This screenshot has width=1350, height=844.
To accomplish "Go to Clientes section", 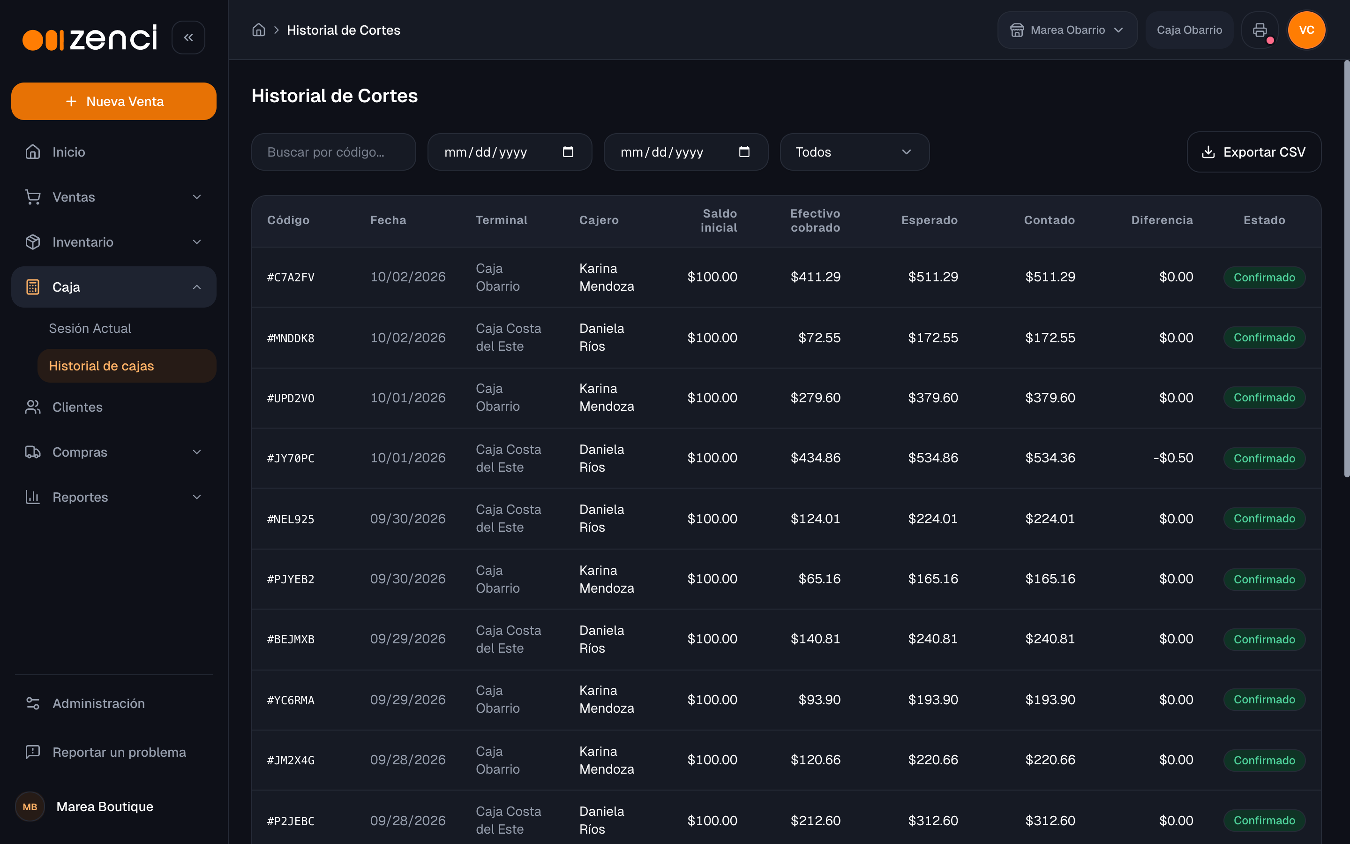I will (x=114, y=407).
